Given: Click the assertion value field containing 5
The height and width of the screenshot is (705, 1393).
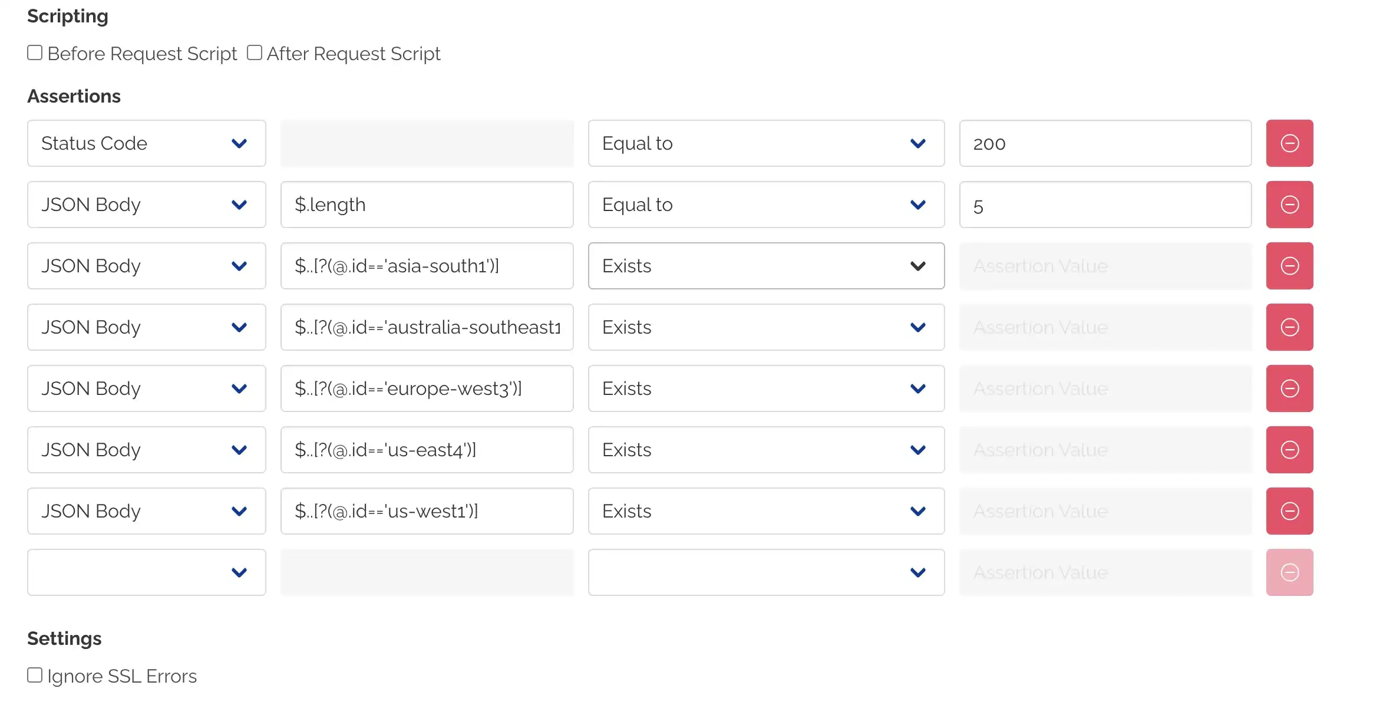Looking at the screenshot, I should pyautogui.click(x=1104, y=205).
